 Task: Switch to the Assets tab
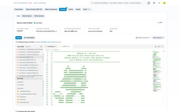(x=78, y=9)
